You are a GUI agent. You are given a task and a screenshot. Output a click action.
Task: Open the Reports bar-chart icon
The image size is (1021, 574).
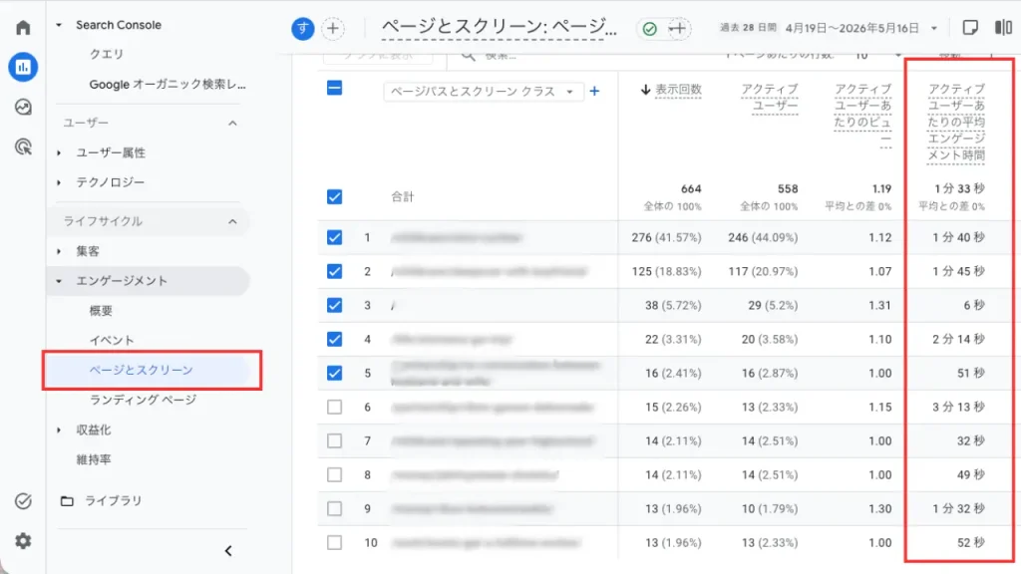tap(24, 67)
